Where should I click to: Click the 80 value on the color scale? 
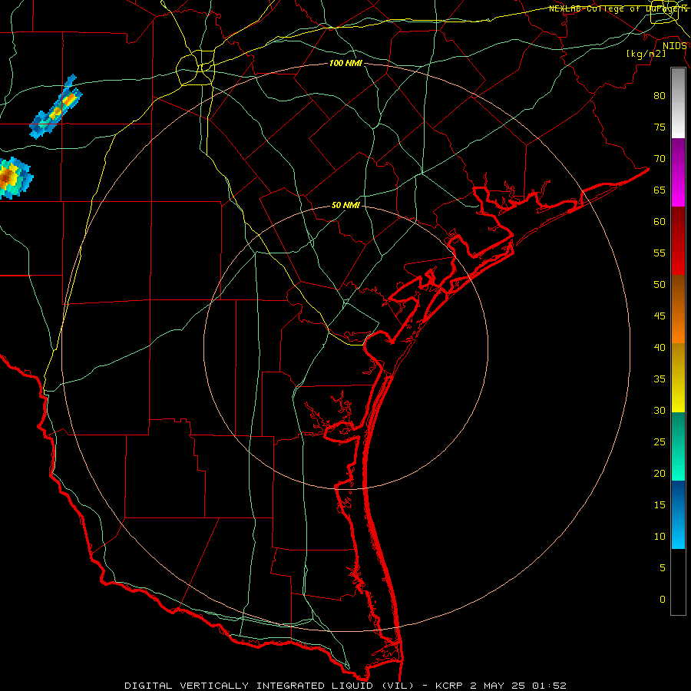[x=660, y=96]
